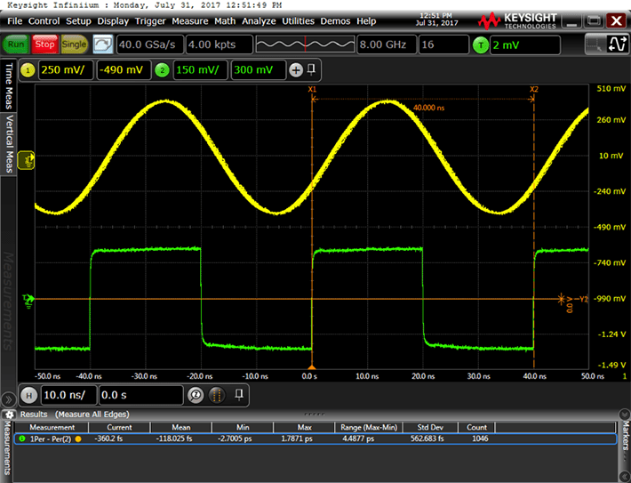This screenshot has height=483, width=631.
Task: Open the Measure menu
Action: [x=189, y=20]
